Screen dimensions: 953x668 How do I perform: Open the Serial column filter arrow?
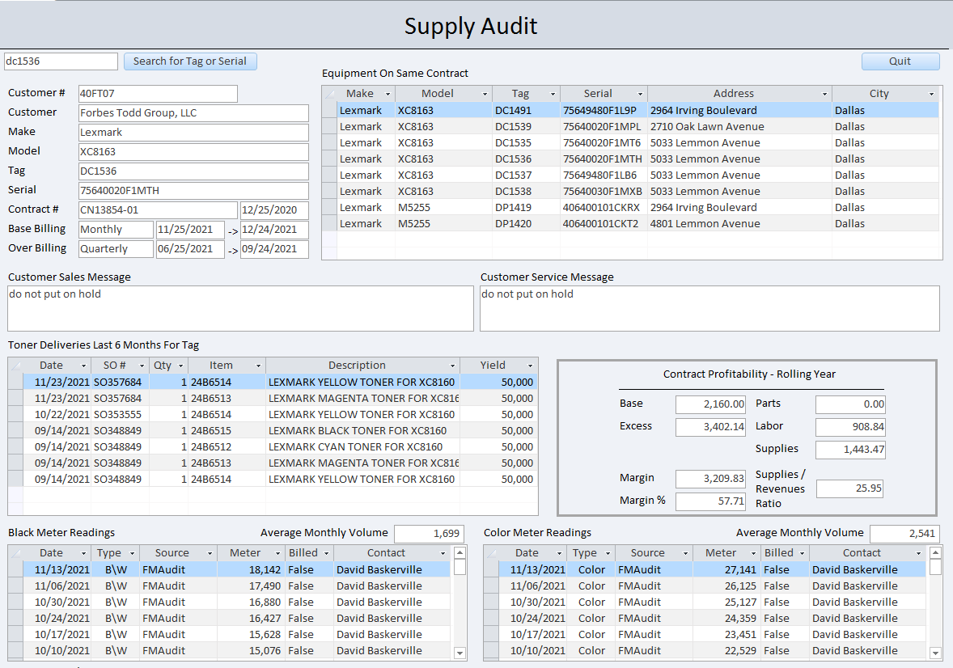pos(639,93)
